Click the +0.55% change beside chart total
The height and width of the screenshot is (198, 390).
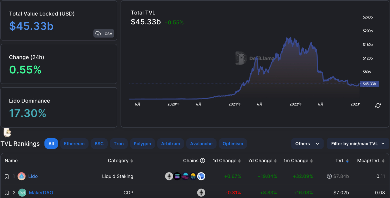tap(174, 23)
